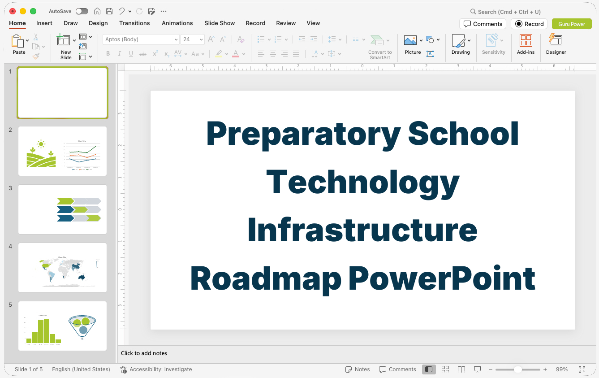Click Comments in the status bar
Screen dimensions: 599x378
pos(397,369)
